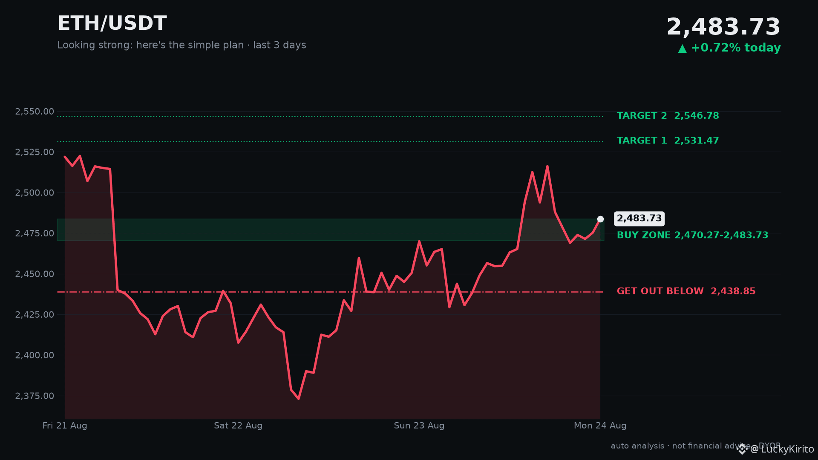Click the "BUY ZONE 2,470.27-2,483.73" label
The image size is (818, 460).
tap(692, 235)
